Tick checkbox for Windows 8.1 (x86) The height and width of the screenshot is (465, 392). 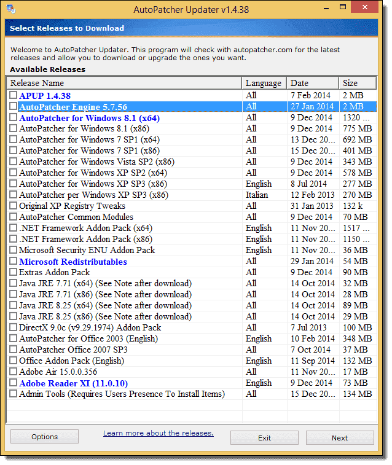point(13,128)
